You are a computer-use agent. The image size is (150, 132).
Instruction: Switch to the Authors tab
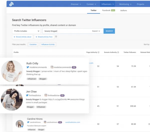tap(123, 10)
